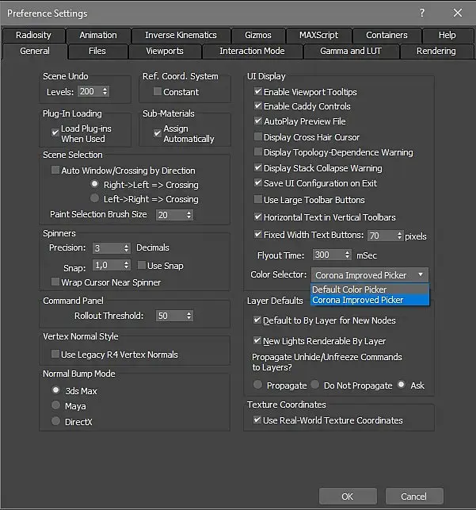This screenshot has height=510, width=476.
Task: Open the Gamma and LUT tab
Action: point(349,51)
